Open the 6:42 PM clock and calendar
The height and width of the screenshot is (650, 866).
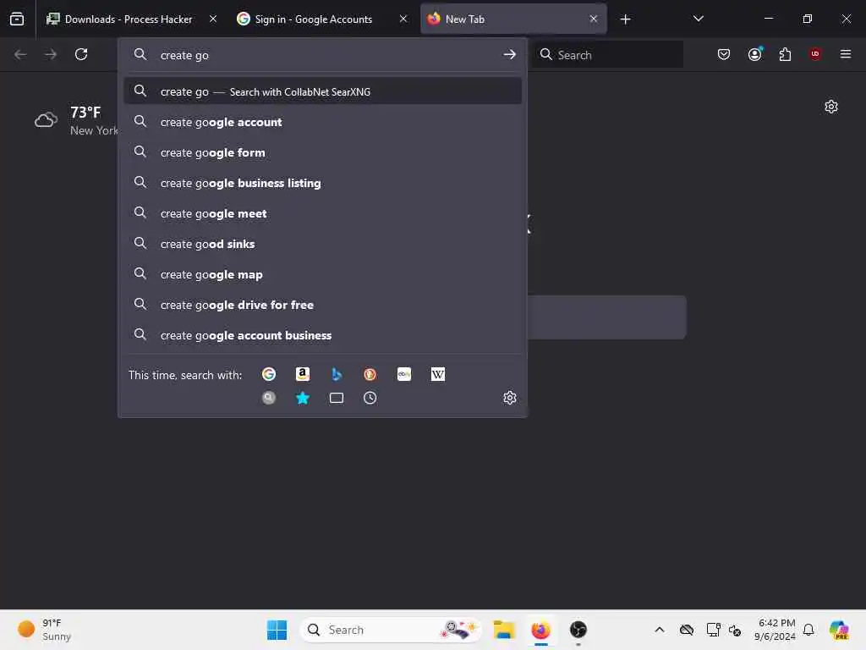pos(776,630)
